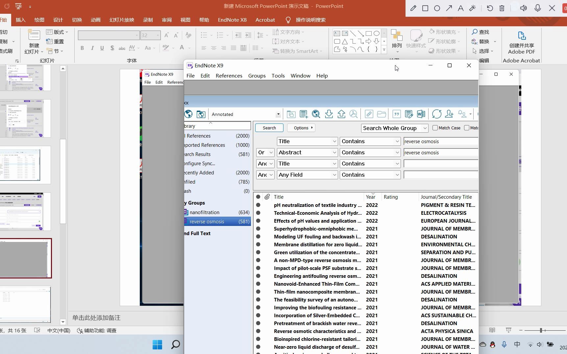Open the PowerPoint font size dropdown

click(158, 35)
